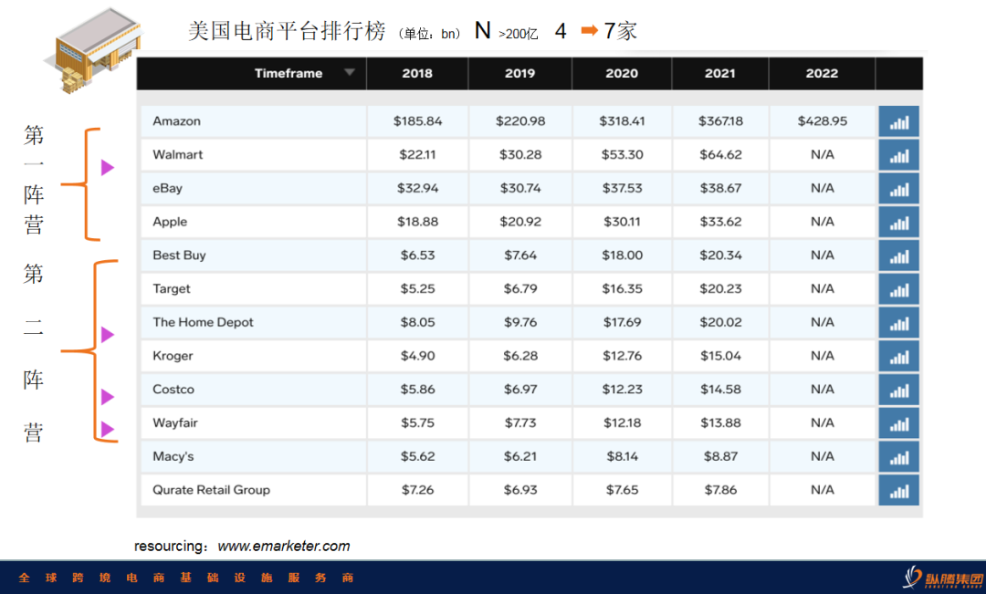Viewport: 986px width, 594px height.
Task: Click the Best Buy row label
Action: point(179,255)
